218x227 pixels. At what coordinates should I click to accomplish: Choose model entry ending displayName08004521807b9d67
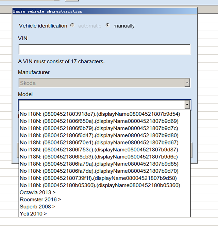104,143
